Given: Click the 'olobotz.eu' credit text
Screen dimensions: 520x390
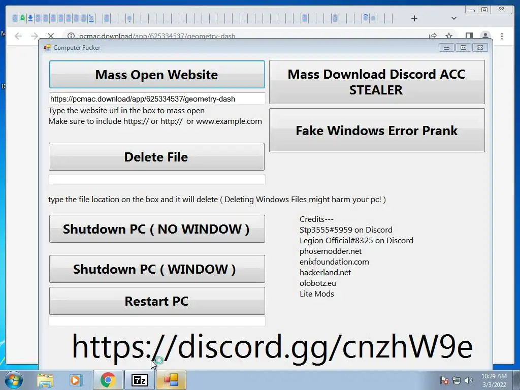Looking at the screenshot, I should [318, 283].
